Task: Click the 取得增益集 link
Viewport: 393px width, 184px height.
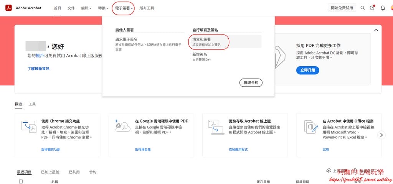Action: [x=143, y=149]
